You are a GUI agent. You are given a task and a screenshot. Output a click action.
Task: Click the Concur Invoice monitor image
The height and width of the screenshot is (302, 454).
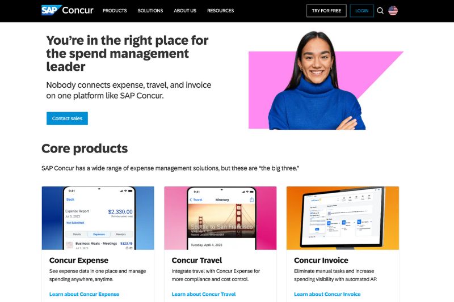tap(343, 218)
